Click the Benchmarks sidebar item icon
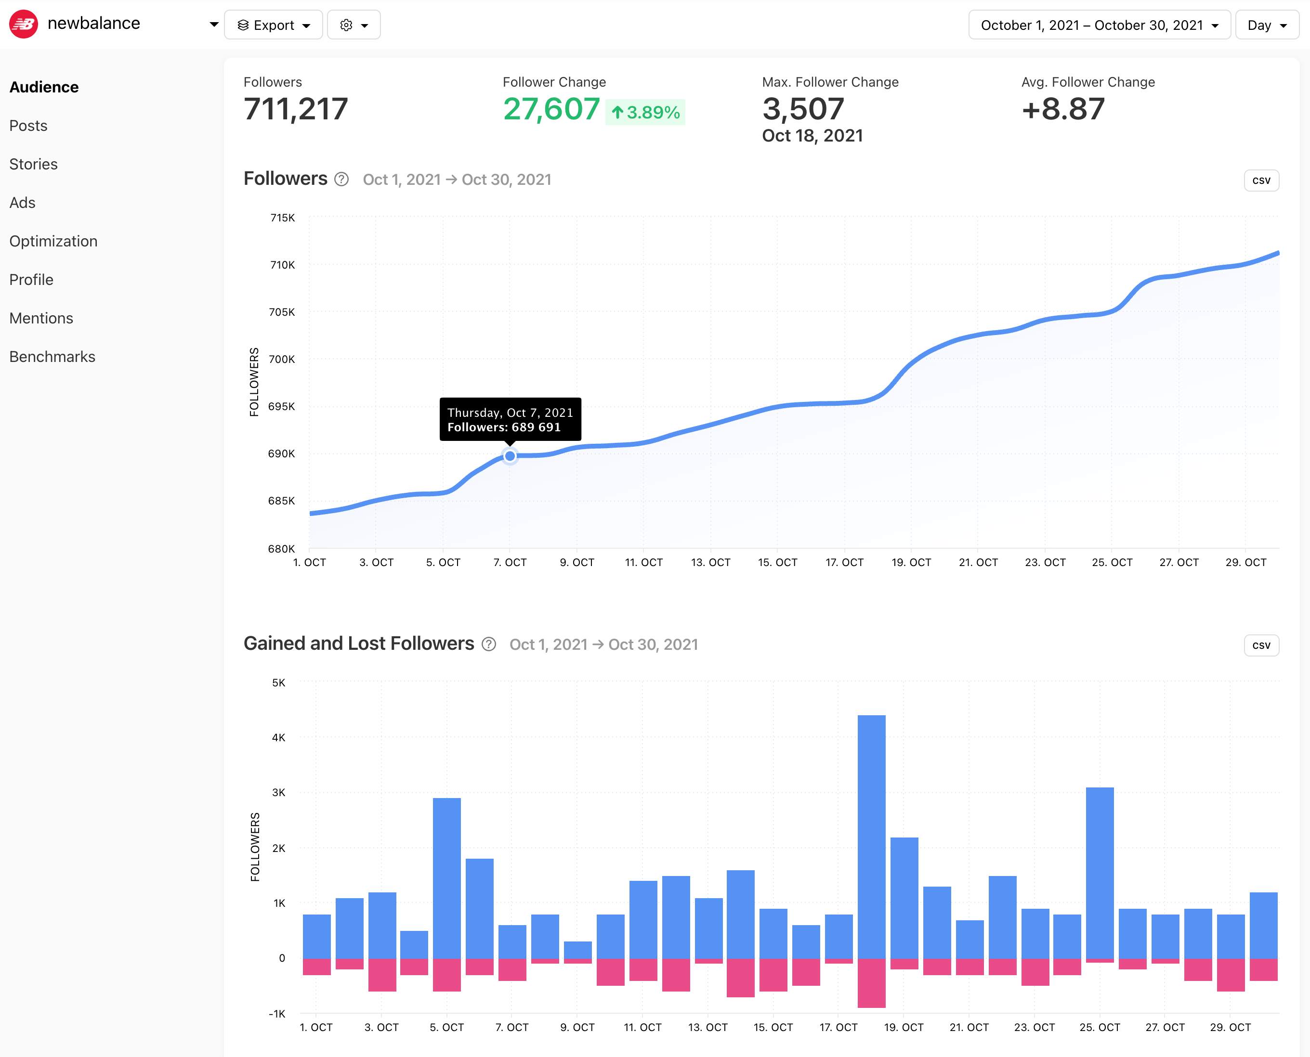Image resolution: width=1310 pixels, height=1057 pixels. (52, 356)
